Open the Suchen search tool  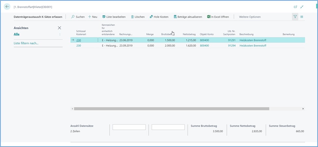(x=78, y=17)
